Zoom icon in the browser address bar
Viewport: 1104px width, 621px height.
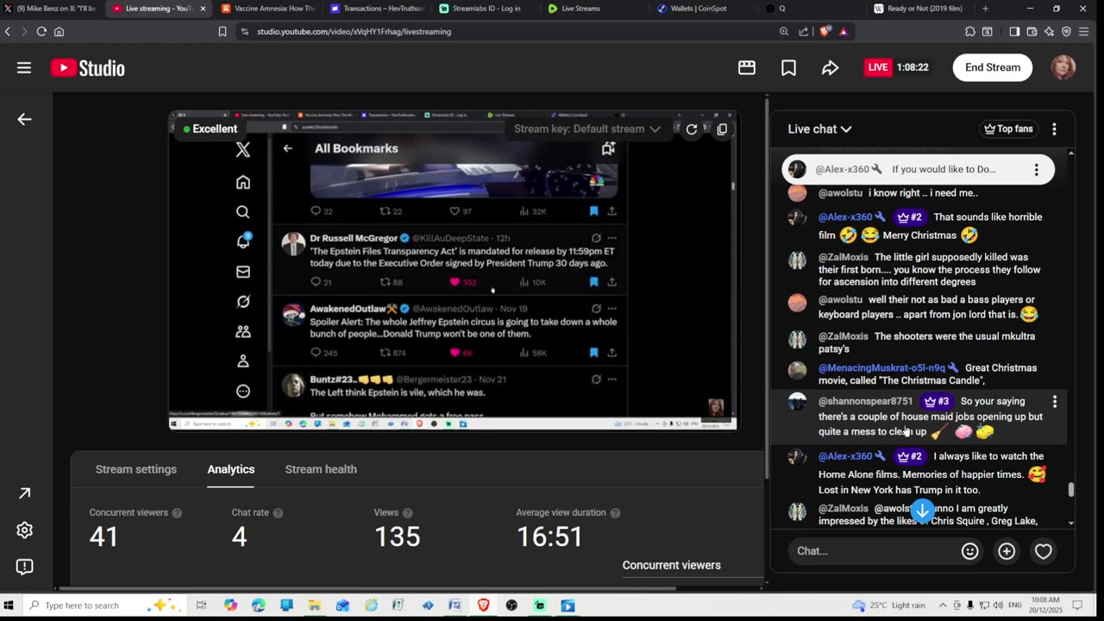(784, 31)
